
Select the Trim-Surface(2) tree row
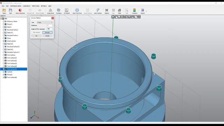click(14, 61)
